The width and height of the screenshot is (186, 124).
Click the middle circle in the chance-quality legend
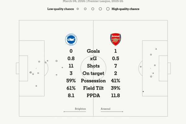[93, 9]
